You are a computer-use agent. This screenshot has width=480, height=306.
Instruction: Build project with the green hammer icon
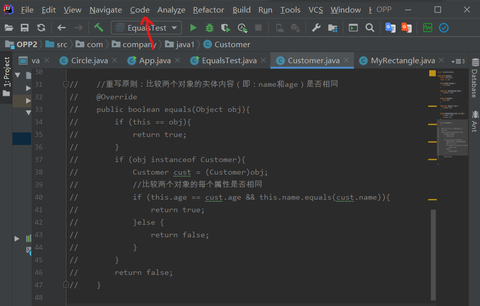click(x=99, y=28)
